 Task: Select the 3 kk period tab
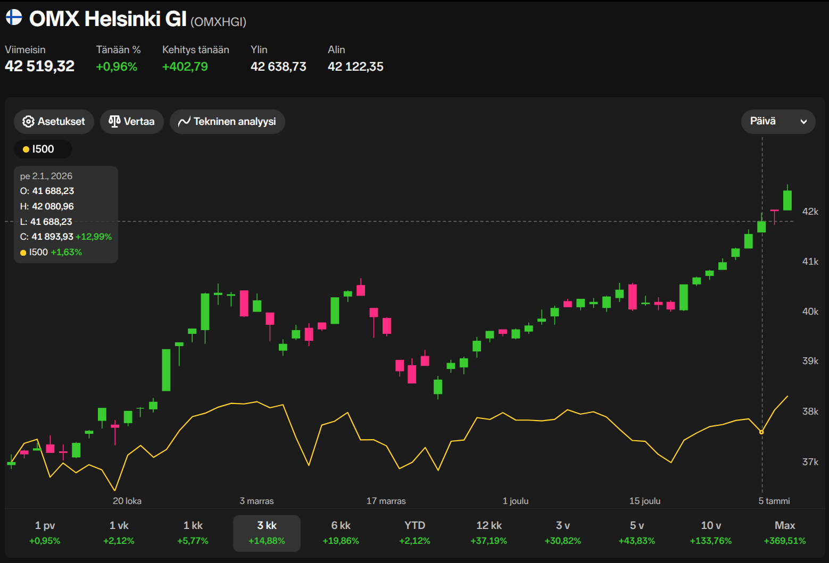[x=267, y=533]
